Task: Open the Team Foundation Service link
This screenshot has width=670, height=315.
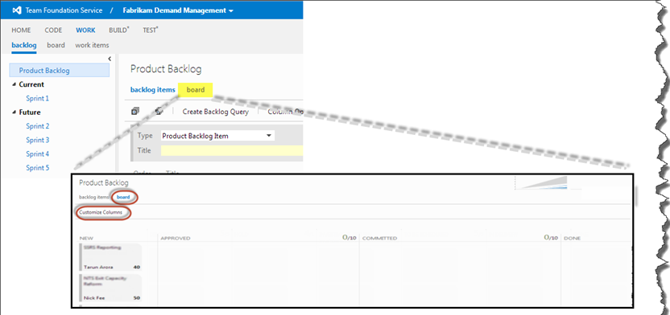Action: pyautogui.click(x=64, y=10)
